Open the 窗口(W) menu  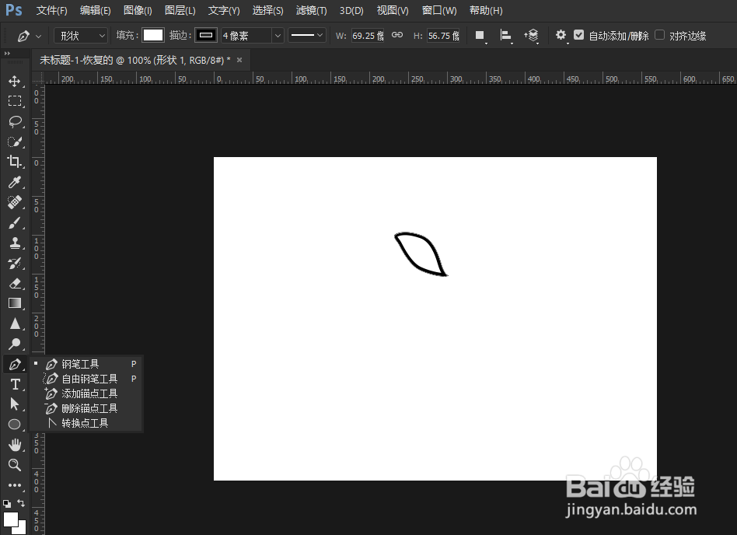(439, 10)
